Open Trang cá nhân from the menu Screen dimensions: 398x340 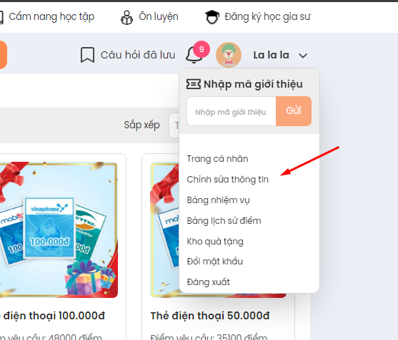pos(217,159)
